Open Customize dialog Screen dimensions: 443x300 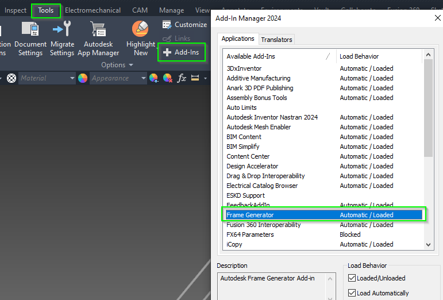(x=185, y=25)
